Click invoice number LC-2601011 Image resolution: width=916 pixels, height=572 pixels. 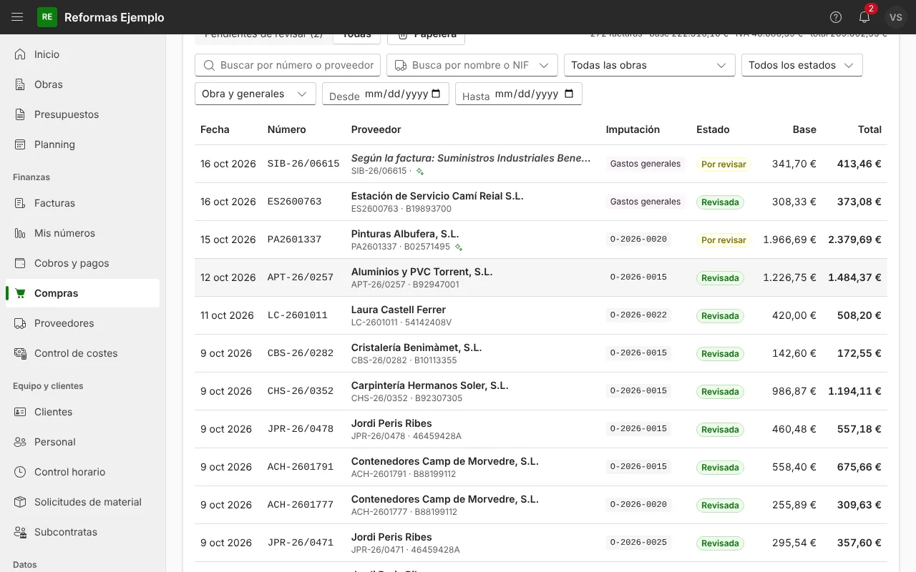click(x=298, y=315)
